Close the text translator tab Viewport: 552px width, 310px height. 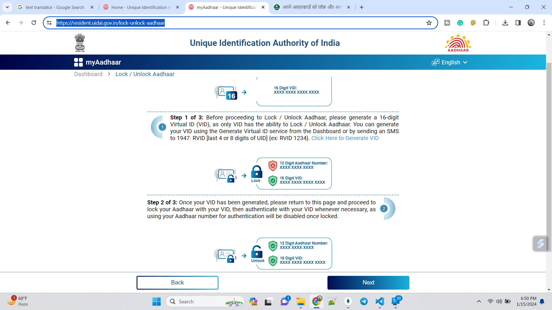pos(92,7)
